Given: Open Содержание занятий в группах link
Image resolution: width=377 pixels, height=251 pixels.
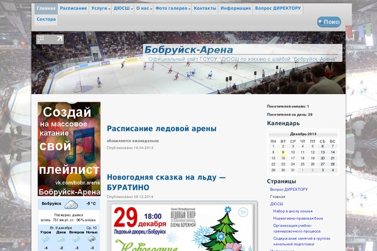Looking at the screenshot, I should 302,241.
